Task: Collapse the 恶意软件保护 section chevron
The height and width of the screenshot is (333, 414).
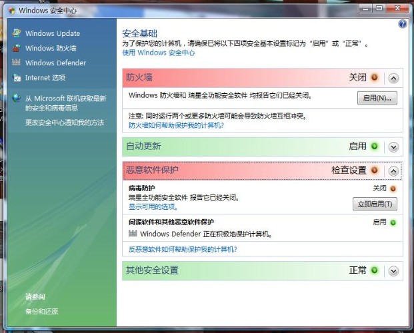Action: click(393, 171)
